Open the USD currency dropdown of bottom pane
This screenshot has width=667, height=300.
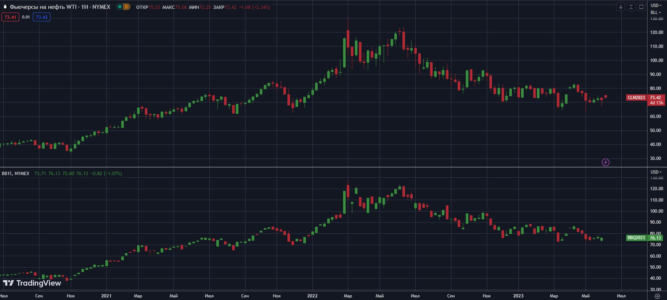tap(656, 172)
